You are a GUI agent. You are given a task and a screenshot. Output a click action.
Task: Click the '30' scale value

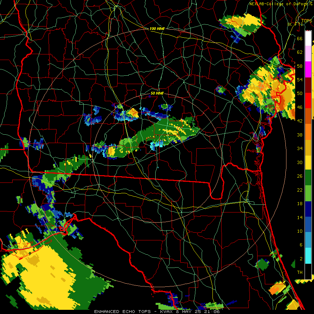tap(300, 162)
